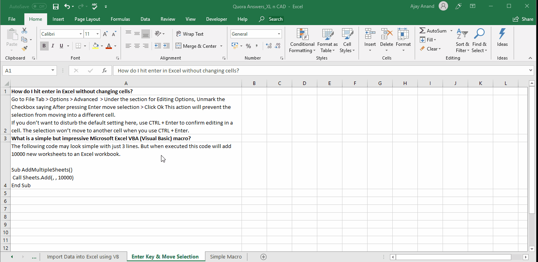Viewport: 538px width, 262px height.
Task: Click the Spelling check icon in the quick access toolbar
Action: pos(95,6)
